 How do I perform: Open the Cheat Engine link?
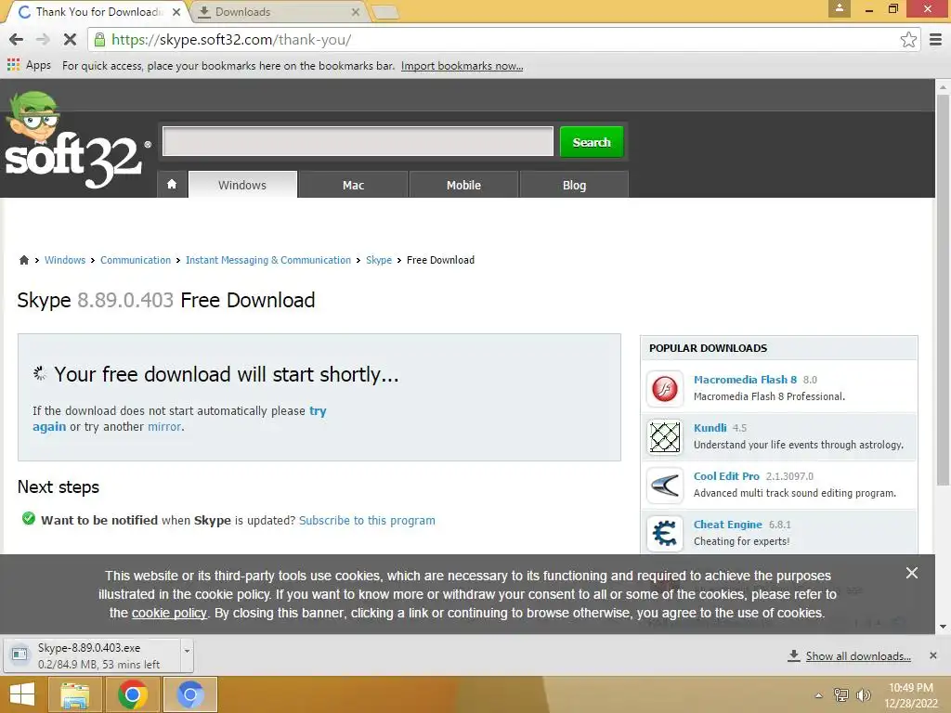pyautogui.click(x=727, y=525)
